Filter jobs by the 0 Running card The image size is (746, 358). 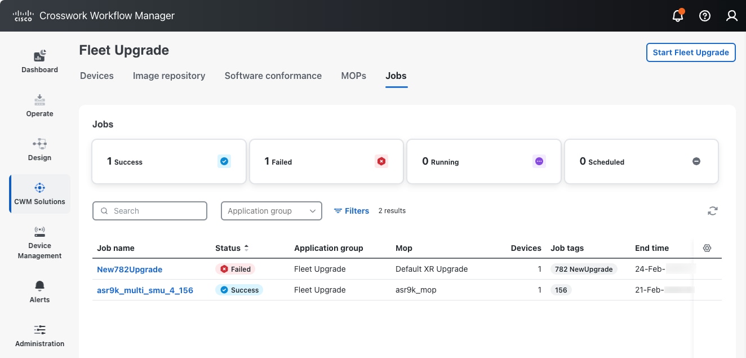[x=484, y=162]
